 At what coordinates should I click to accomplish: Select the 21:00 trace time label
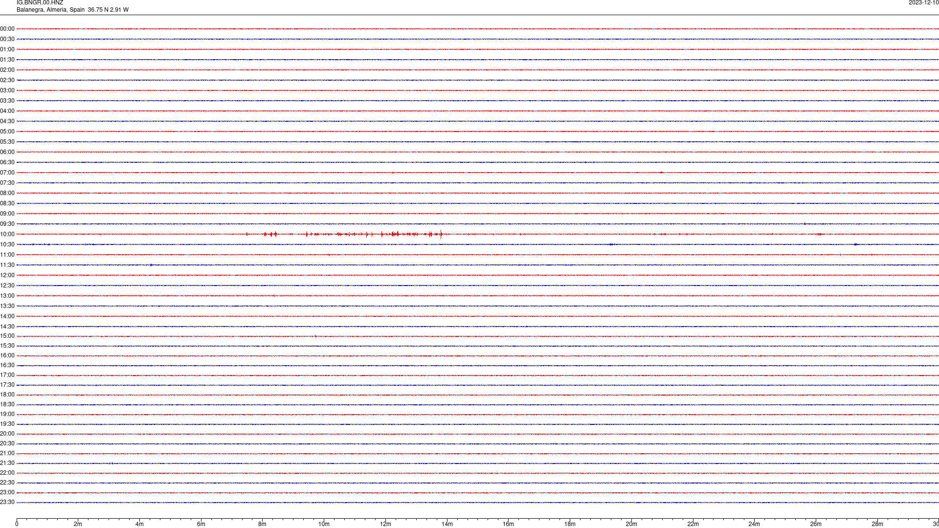(x=7, y=453)
